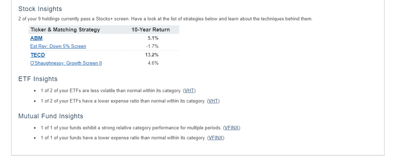Open O'Shaughnessy: Growth Screen II strategy
The width and height of the screenshot is (396, 164).
(x=66, y=63)
